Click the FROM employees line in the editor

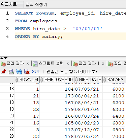36,21
